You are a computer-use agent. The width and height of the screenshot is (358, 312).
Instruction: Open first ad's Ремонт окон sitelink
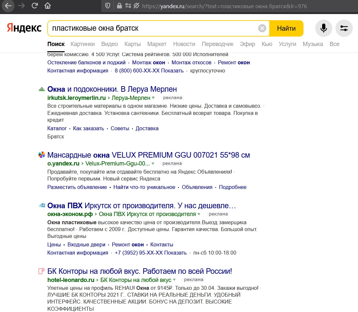click(x=234, y=63)
